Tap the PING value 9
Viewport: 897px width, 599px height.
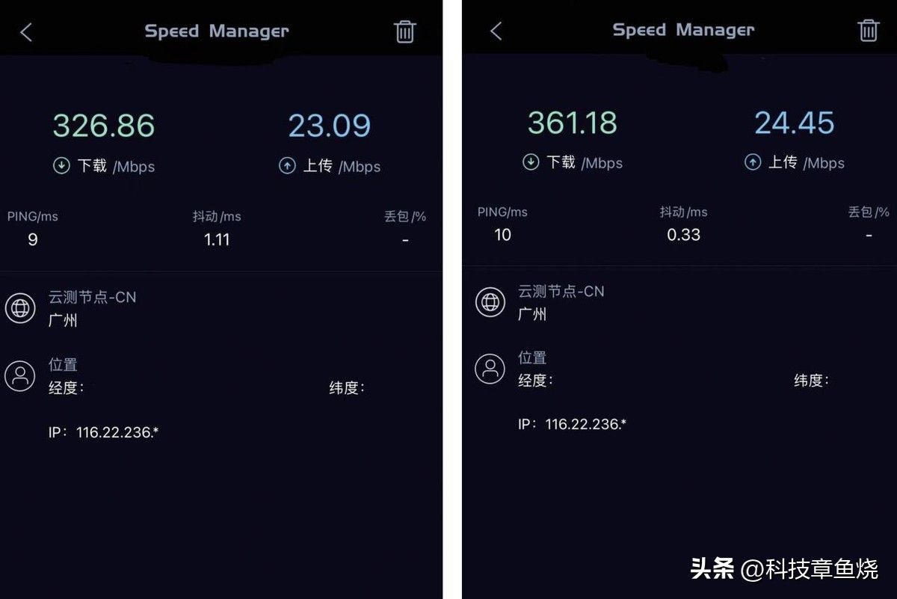[x=32, y=240]
